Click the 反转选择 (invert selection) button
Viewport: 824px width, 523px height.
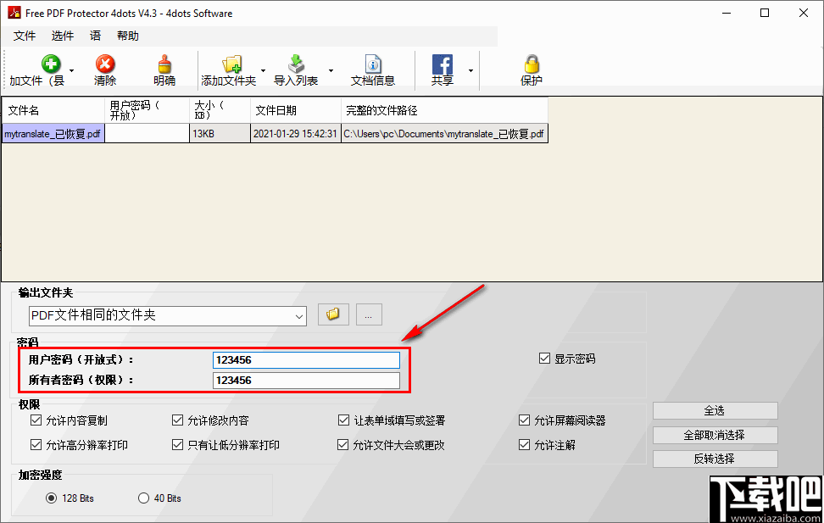(715, 459)
